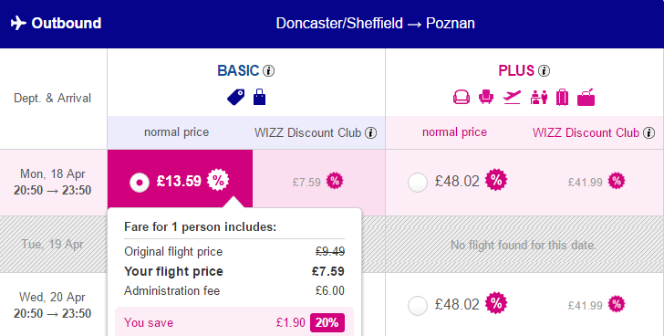Select Monday £48.02 PLUS fare radio button

pyautogui.click(x=418, y=183)
